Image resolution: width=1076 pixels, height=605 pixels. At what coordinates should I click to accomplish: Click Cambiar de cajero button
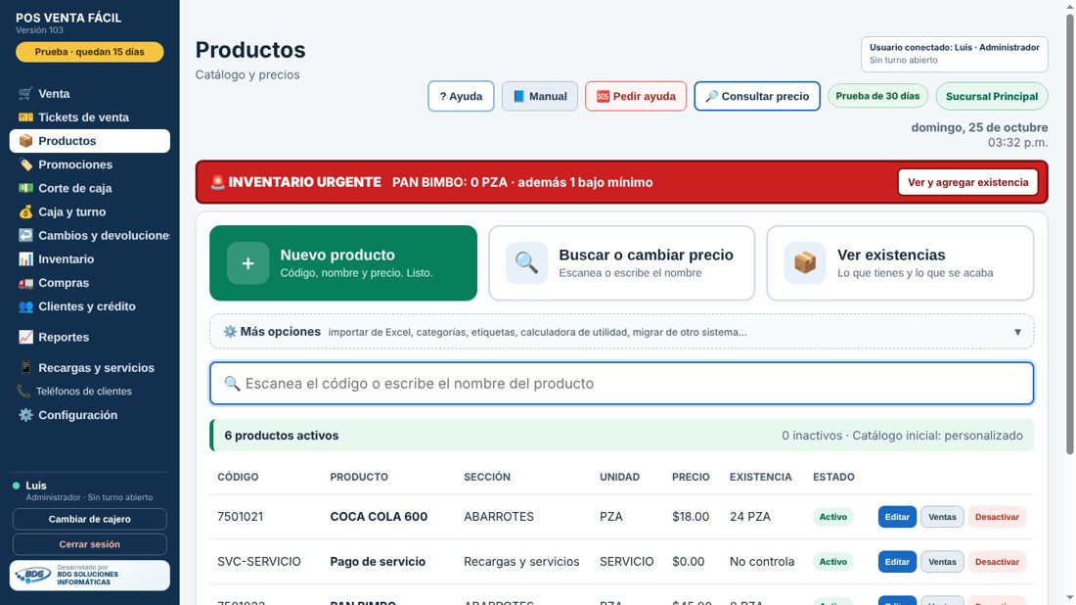(x=90, y=519)
